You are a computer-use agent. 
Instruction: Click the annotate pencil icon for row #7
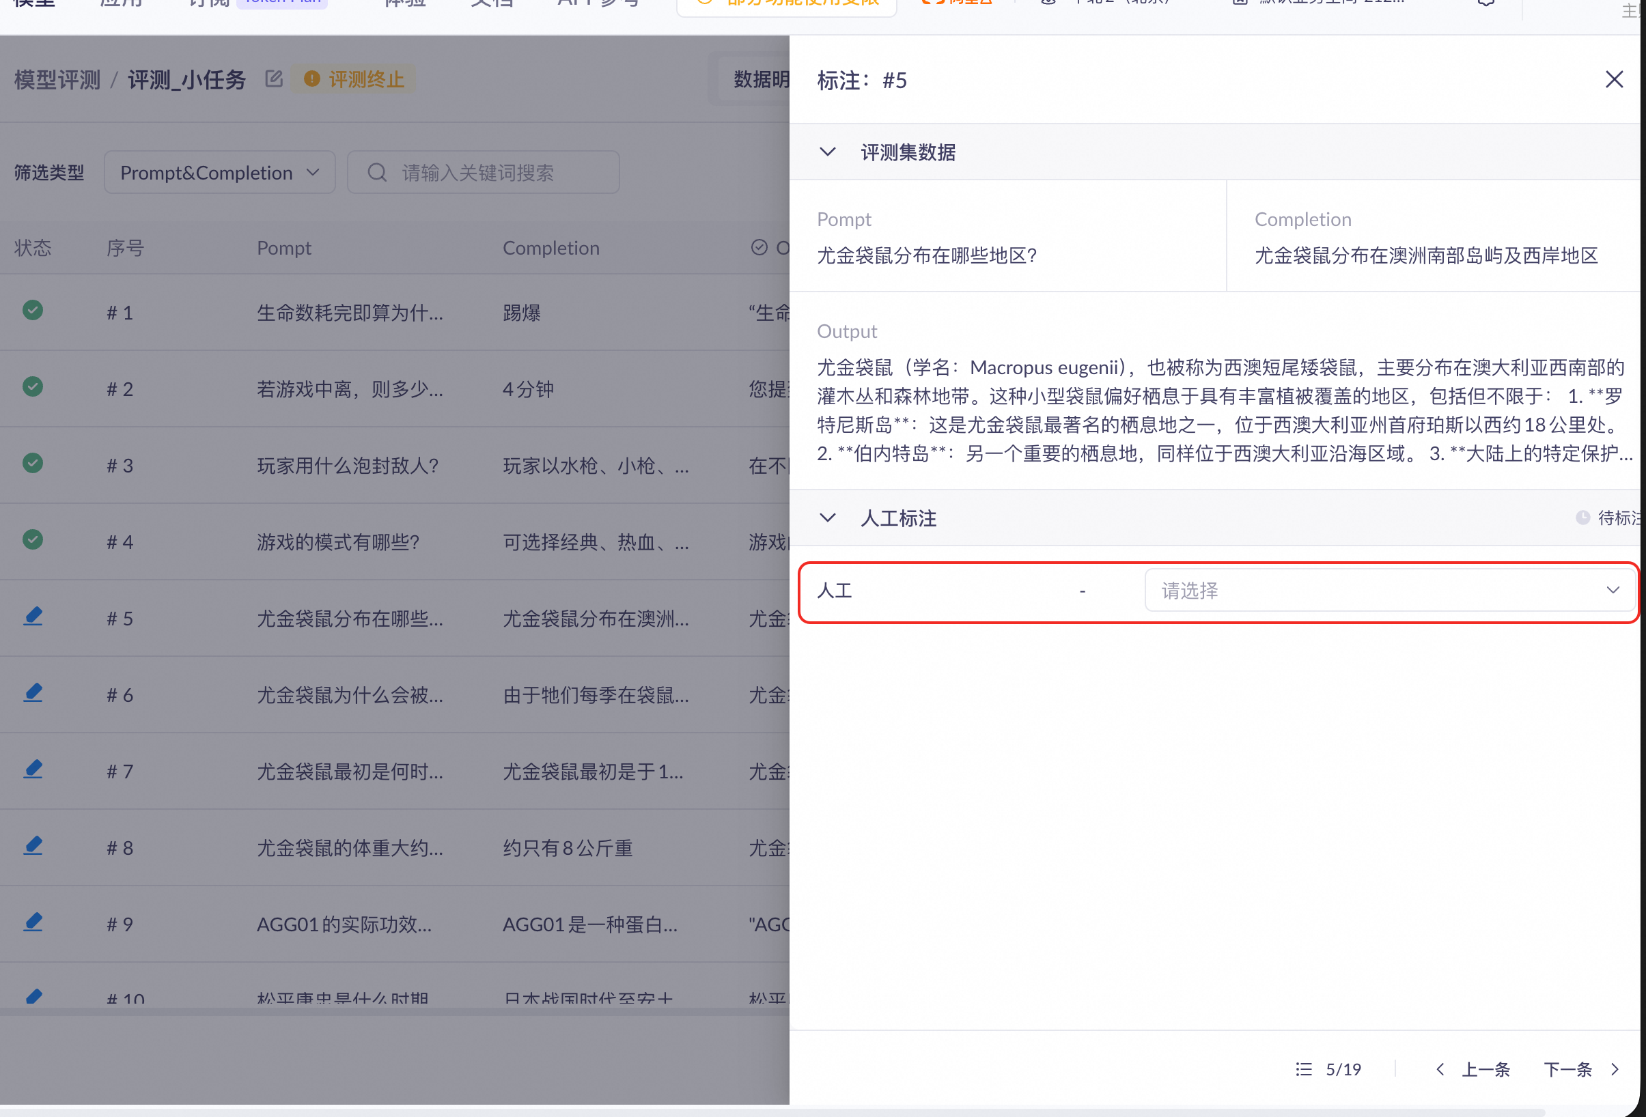(33, 769)
